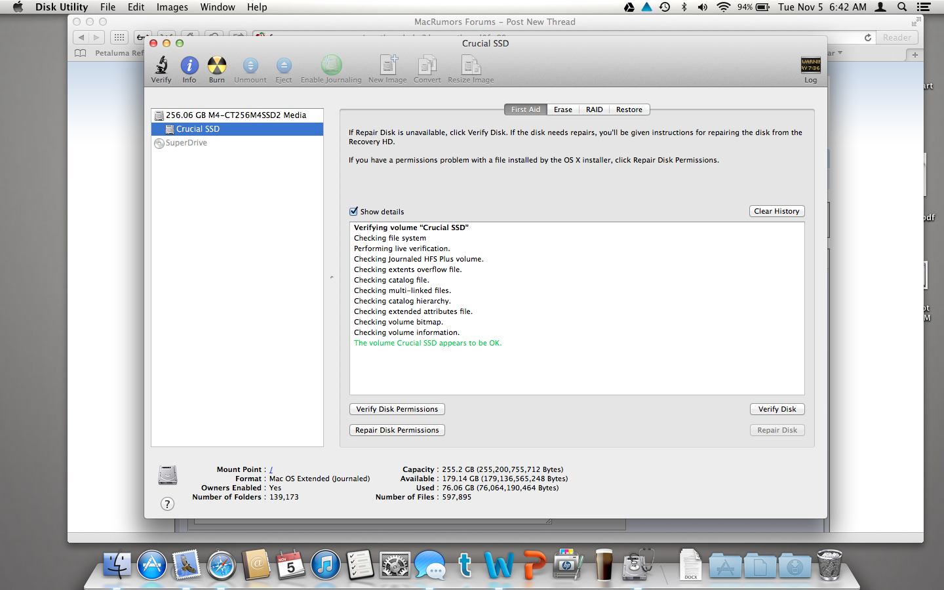Click the Verify Disk button
Image resolution: width=944 pixels, height=590 pixels.
(x=777, y=409)
